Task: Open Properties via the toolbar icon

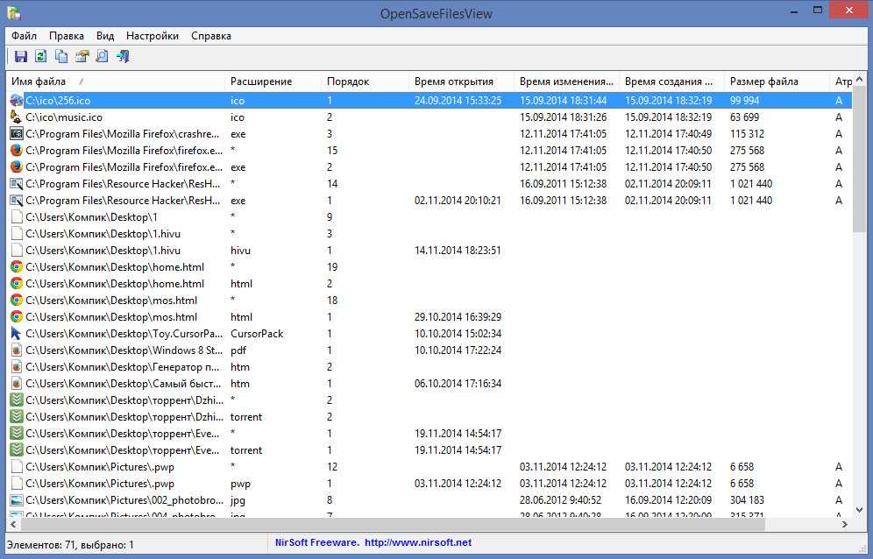Action: pyautogui.click(x=82, y=57)
